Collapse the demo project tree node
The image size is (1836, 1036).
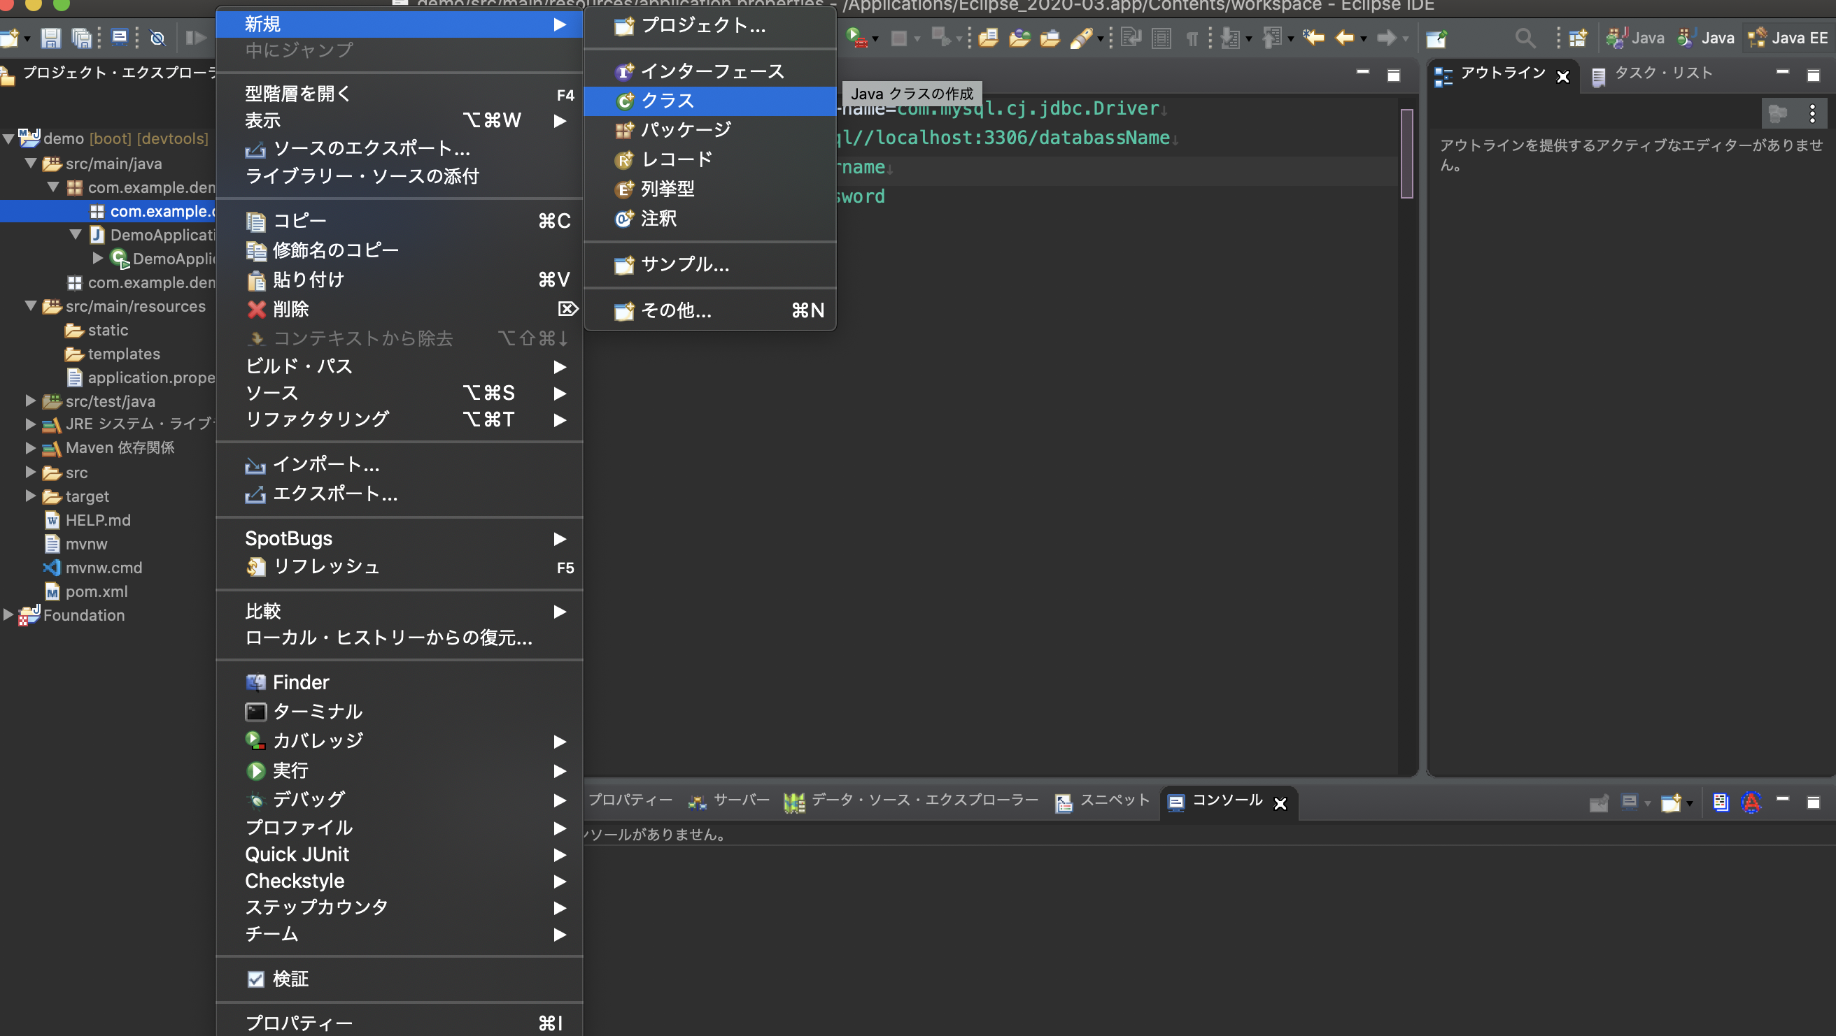[8, 138]
